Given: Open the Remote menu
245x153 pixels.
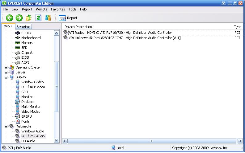Looking at the screenshot, I should point(42,9).
